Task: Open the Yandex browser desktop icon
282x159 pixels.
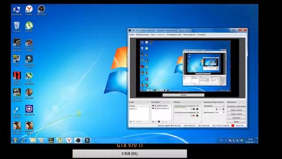Action: [x=29, y=10]
